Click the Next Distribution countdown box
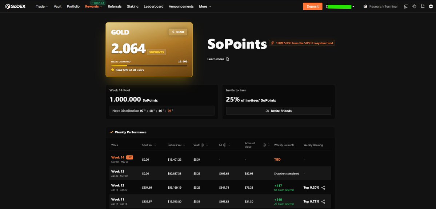The height and width of the screenshot is (209, 436). tap(162, 110)
